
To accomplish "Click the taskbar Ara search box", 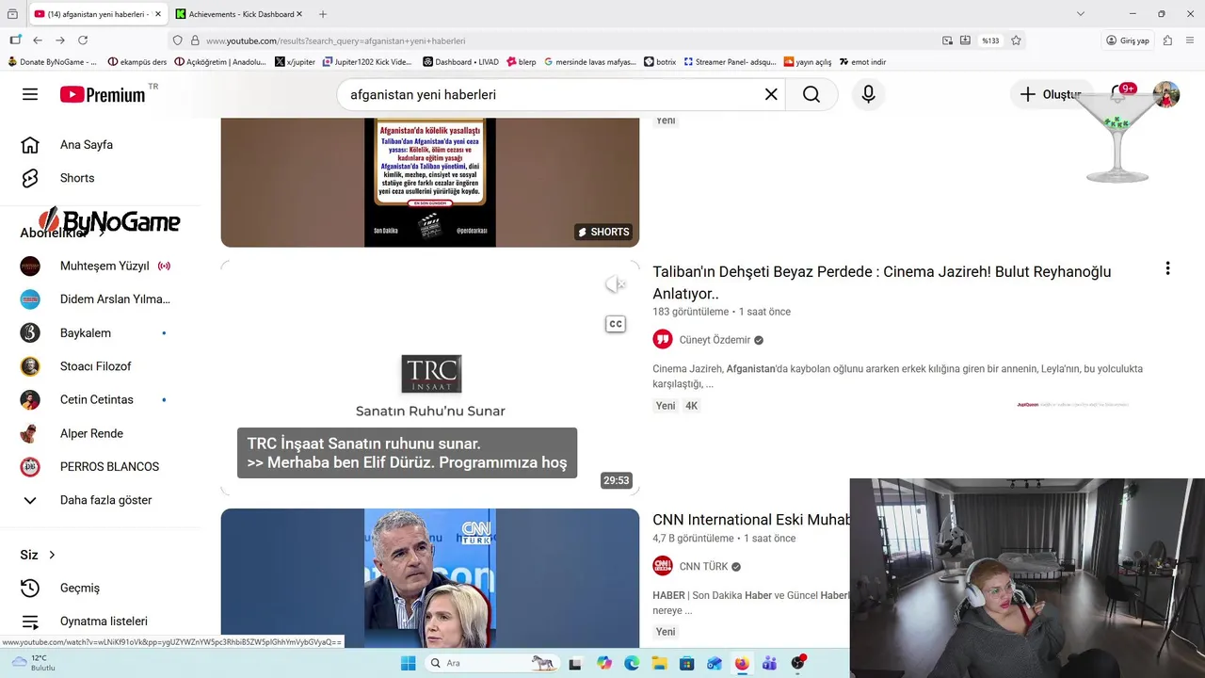I will [493, 663].
